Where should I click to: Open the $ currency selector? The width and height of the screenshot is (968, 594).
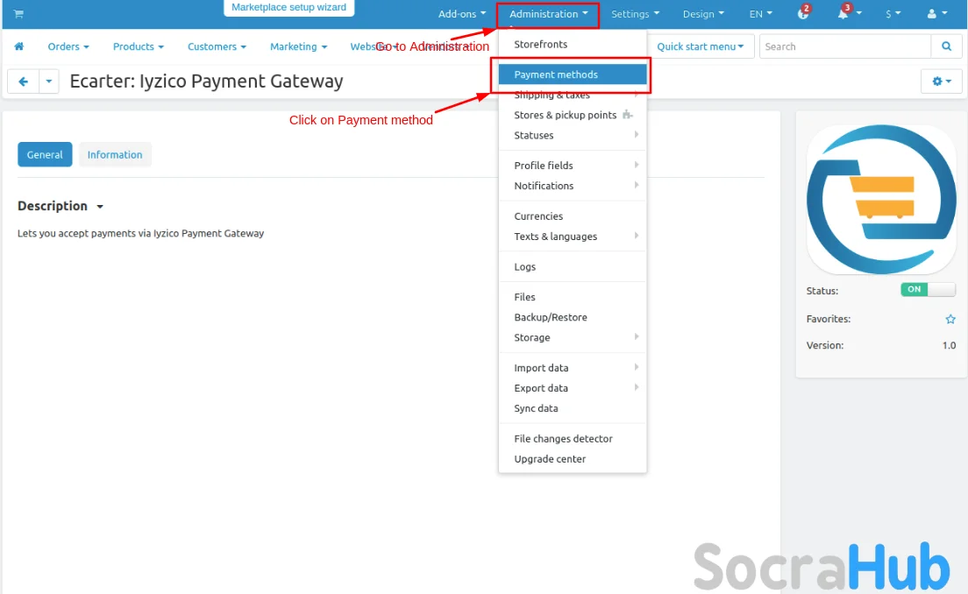point(893,13)
